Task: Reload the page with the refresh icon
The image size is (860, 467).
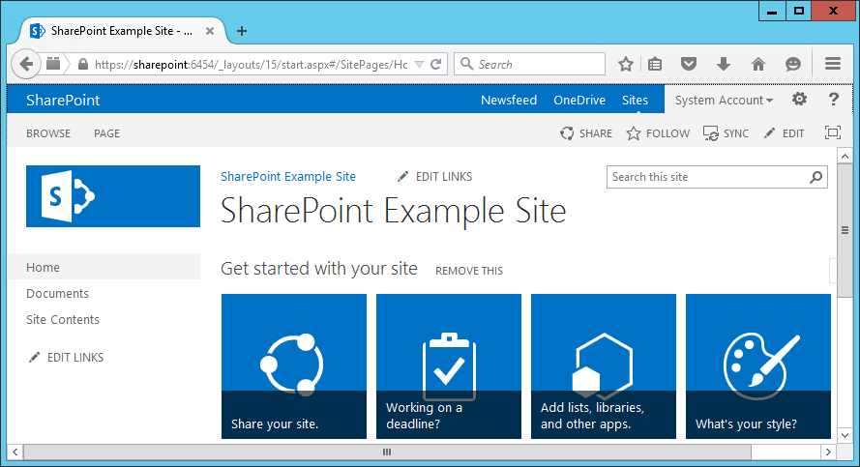Action: (x=436, y=64)
